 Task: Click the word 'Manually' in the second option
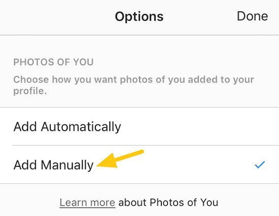click(67, 165)
